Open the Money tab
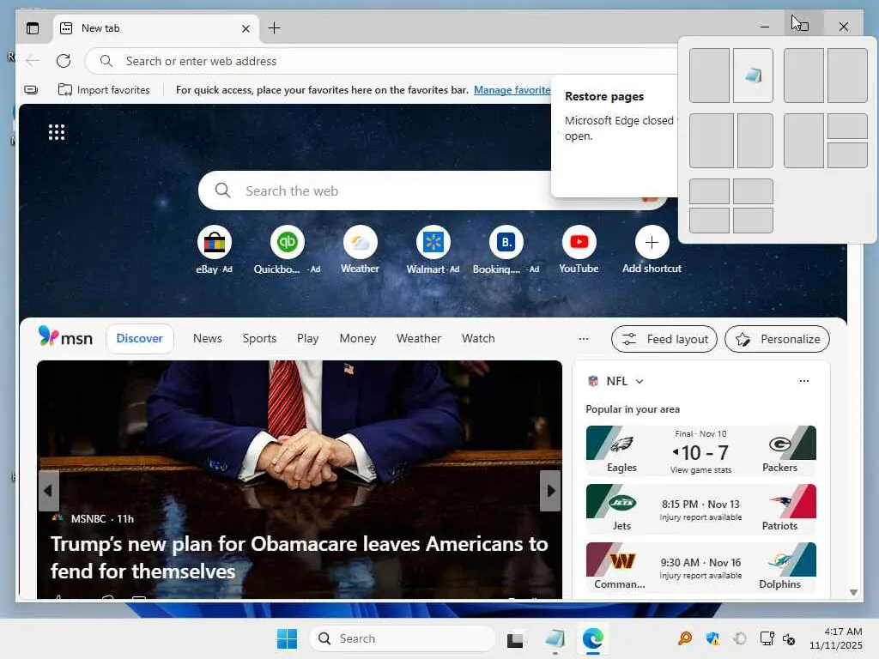This screenshot has width=879, height=659. pos(358,338)
